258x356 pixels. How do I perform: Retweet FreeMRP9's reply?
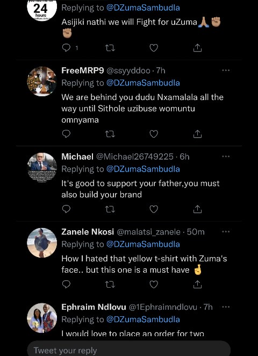click(110, 134)
